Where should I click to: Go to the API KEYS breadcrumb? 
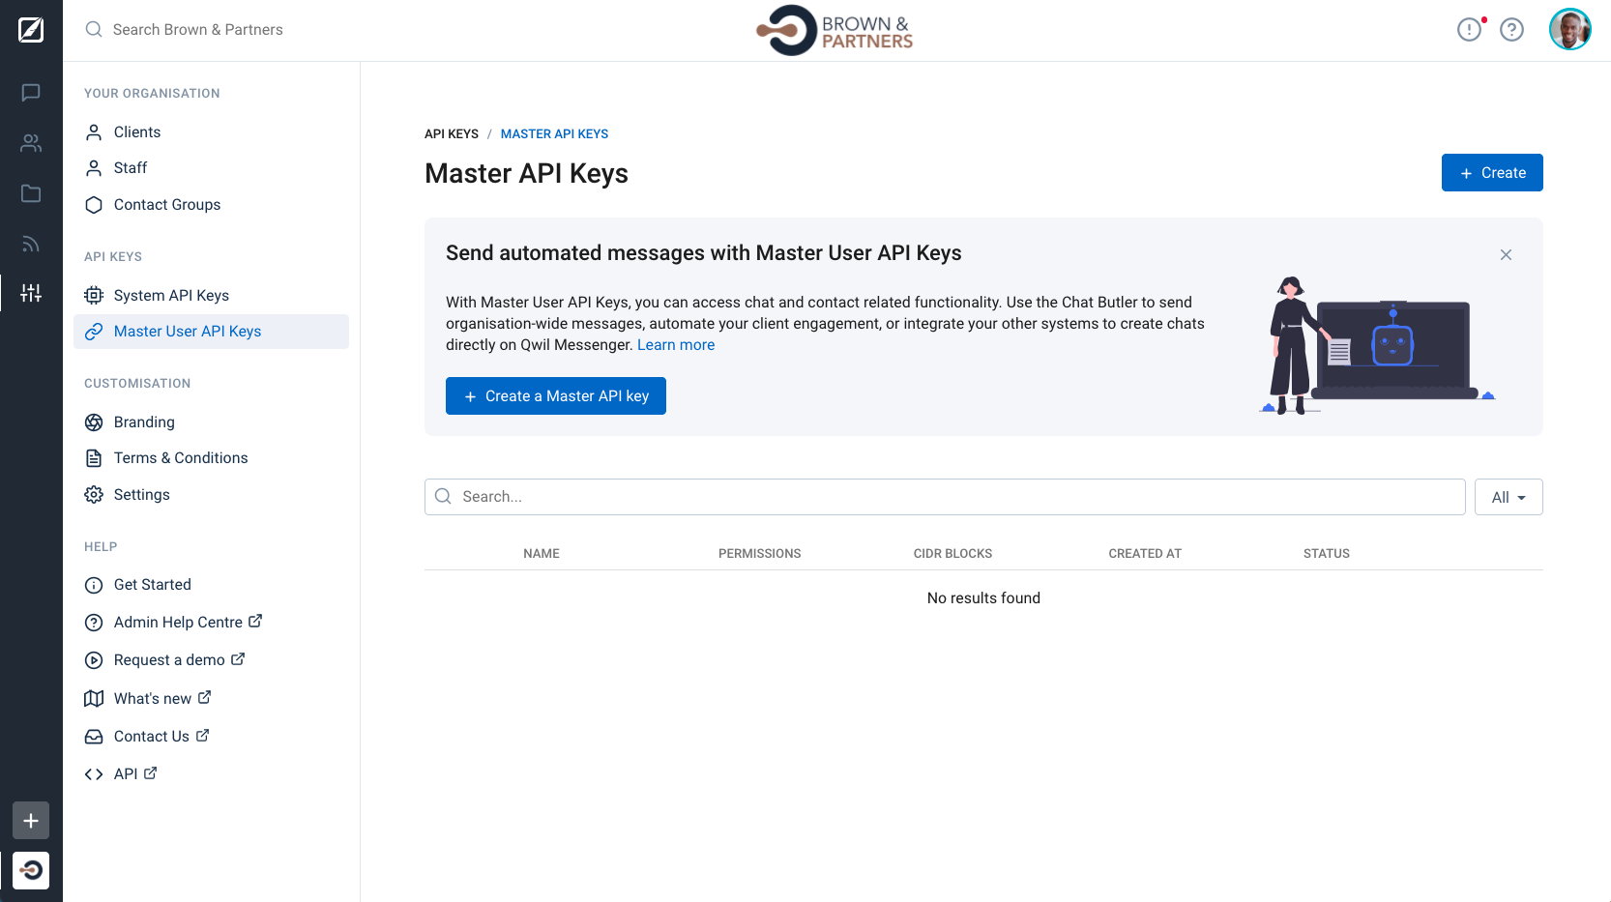[x=451, y=133]
